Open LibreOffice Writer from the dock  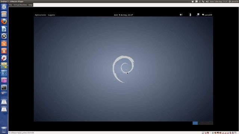pos(4,29)
